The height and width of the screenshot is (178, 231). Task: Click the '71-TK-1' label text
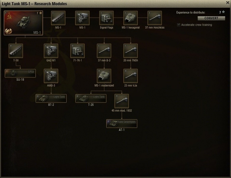[78, 60]
